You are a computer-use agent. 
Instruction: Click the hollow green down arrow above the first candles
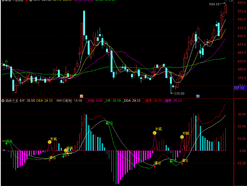coord(6,61)
